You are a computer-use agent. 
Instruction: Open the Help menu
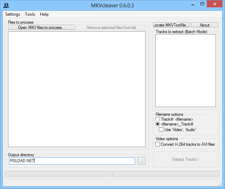[x=44, y=14]
